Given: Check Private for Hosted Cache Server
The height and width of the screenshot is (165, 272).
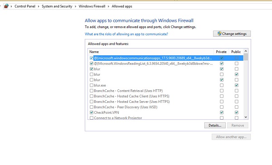Looking at the screenshot, I should [222, 102].
